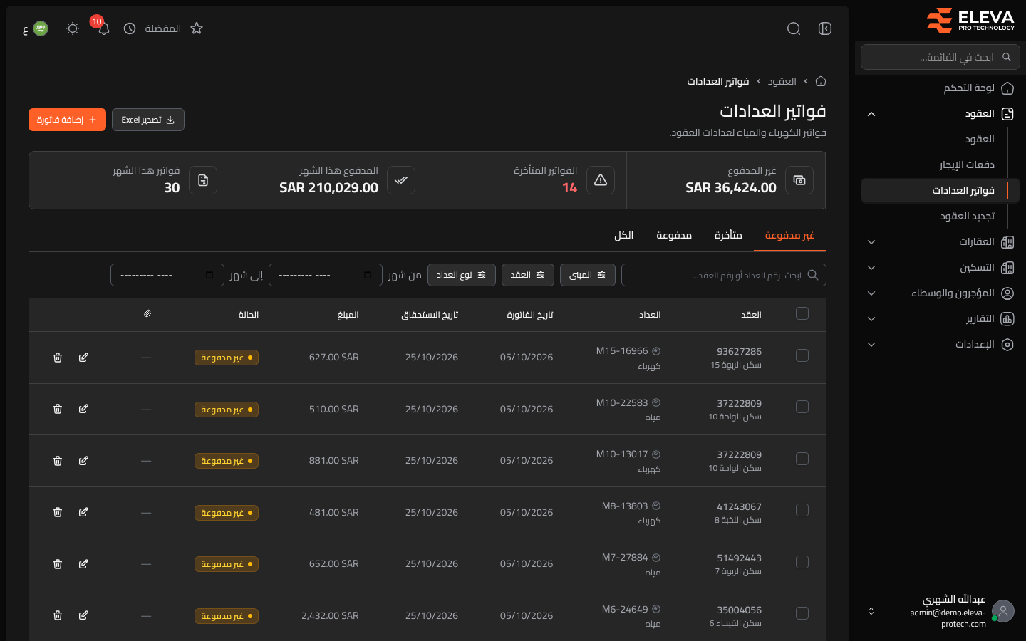This screenshot has height=641, width=1026.
Task: Click the favorites star icon
Action: (197, 28)
